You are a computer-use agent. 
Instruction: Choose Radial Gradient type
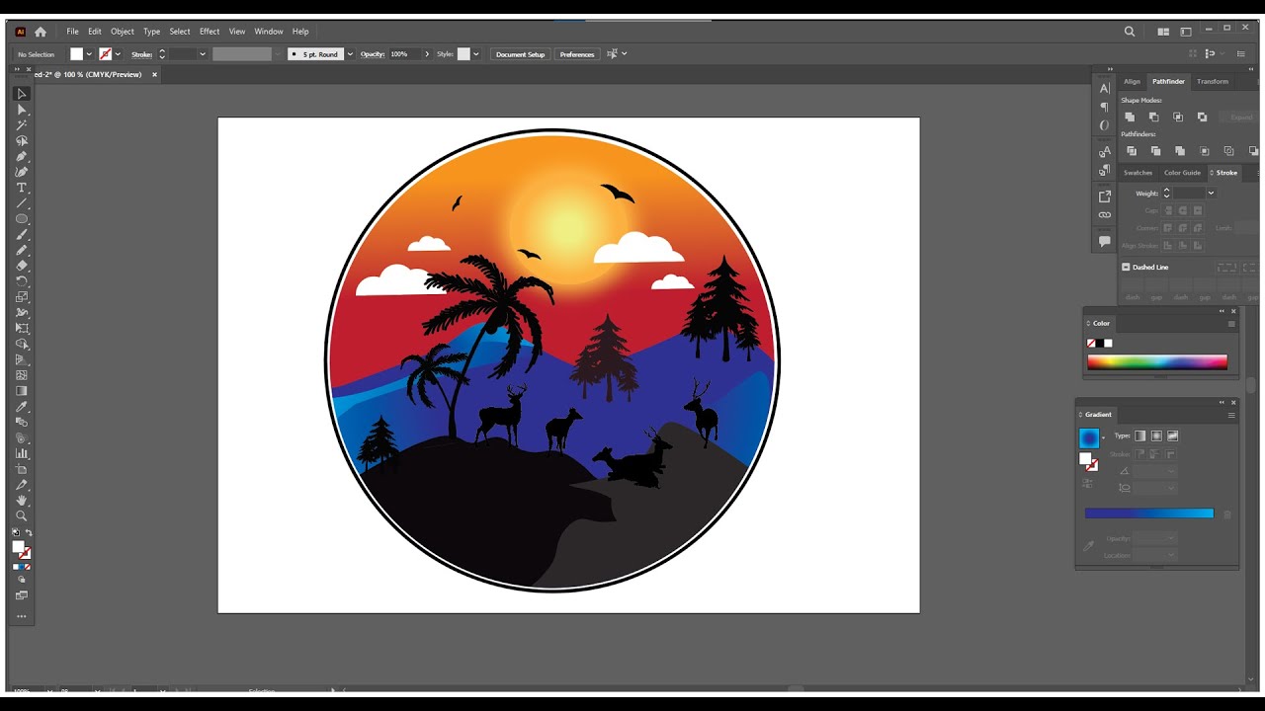coord(1156,435)
